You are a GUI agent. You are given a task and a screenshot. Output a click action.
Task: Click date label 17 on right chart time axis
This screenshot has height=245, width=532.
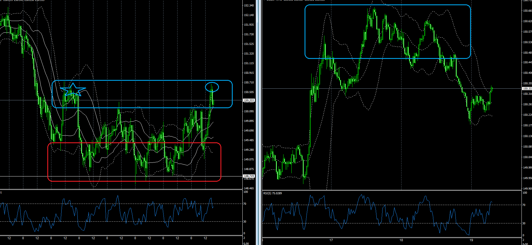click(x=331, y=240)
